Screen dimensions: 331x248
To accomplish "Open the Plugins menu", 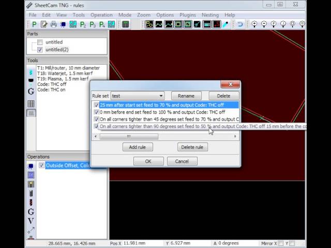I will coord(187,15).
